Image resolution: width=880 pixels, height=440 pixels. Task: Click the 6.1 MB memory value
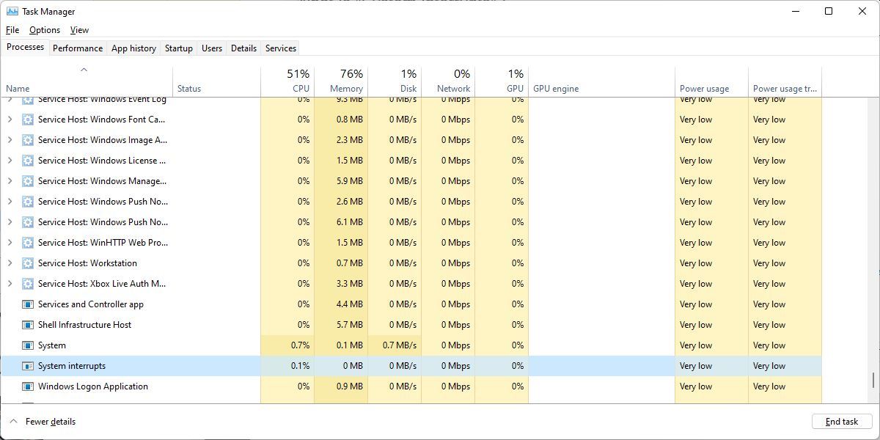tap(350, 222)
